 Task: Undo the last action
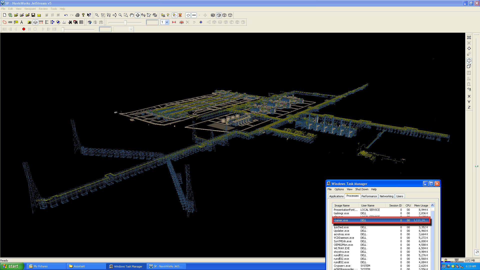66,15
